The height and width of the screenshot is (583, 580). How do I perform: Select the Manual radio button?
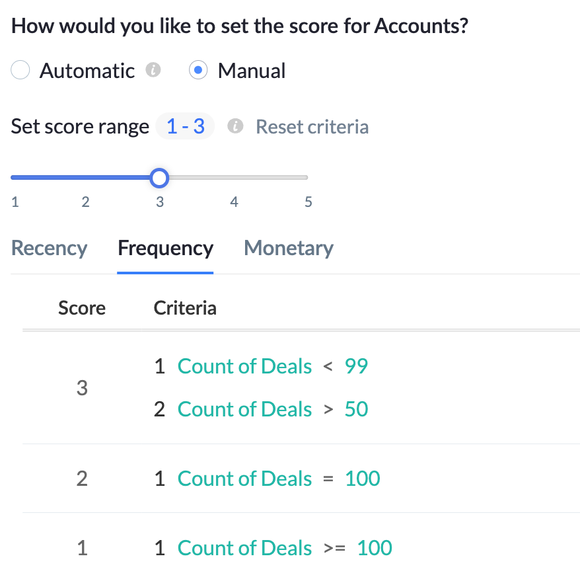198,70
